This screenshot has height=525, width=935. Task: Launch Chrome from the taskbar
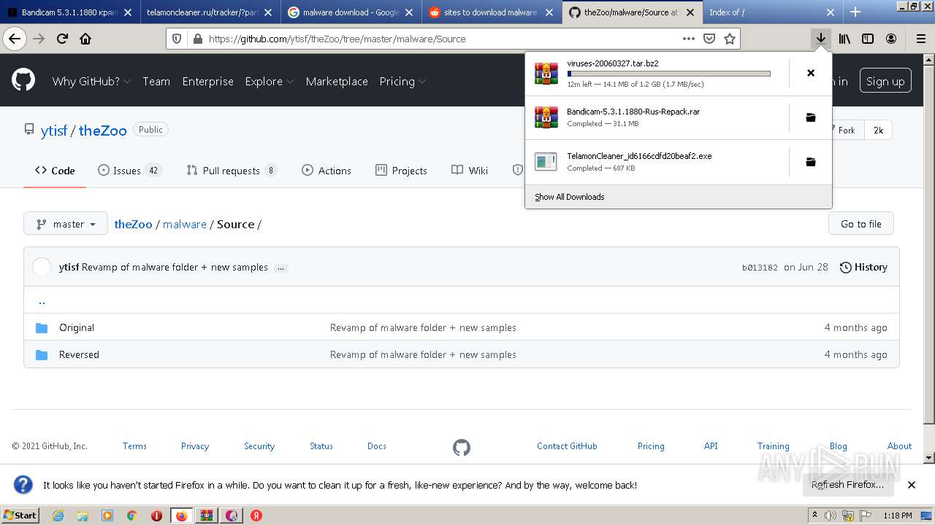(131, 516)
